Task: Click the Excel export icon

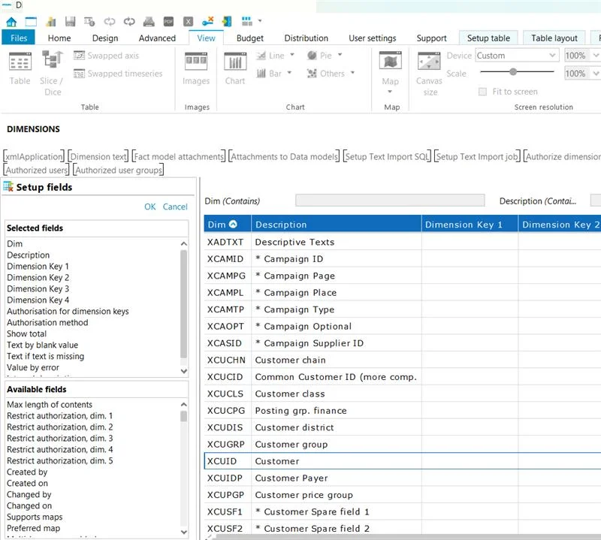Action: (x=189, y=22)
